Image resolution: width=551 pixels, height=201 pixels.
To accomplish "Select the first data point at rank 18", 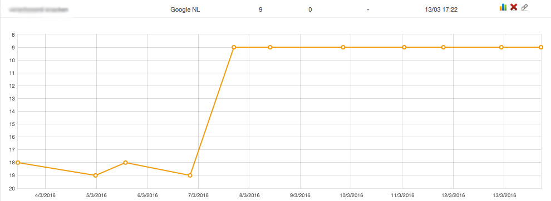I will click(18, 163).
